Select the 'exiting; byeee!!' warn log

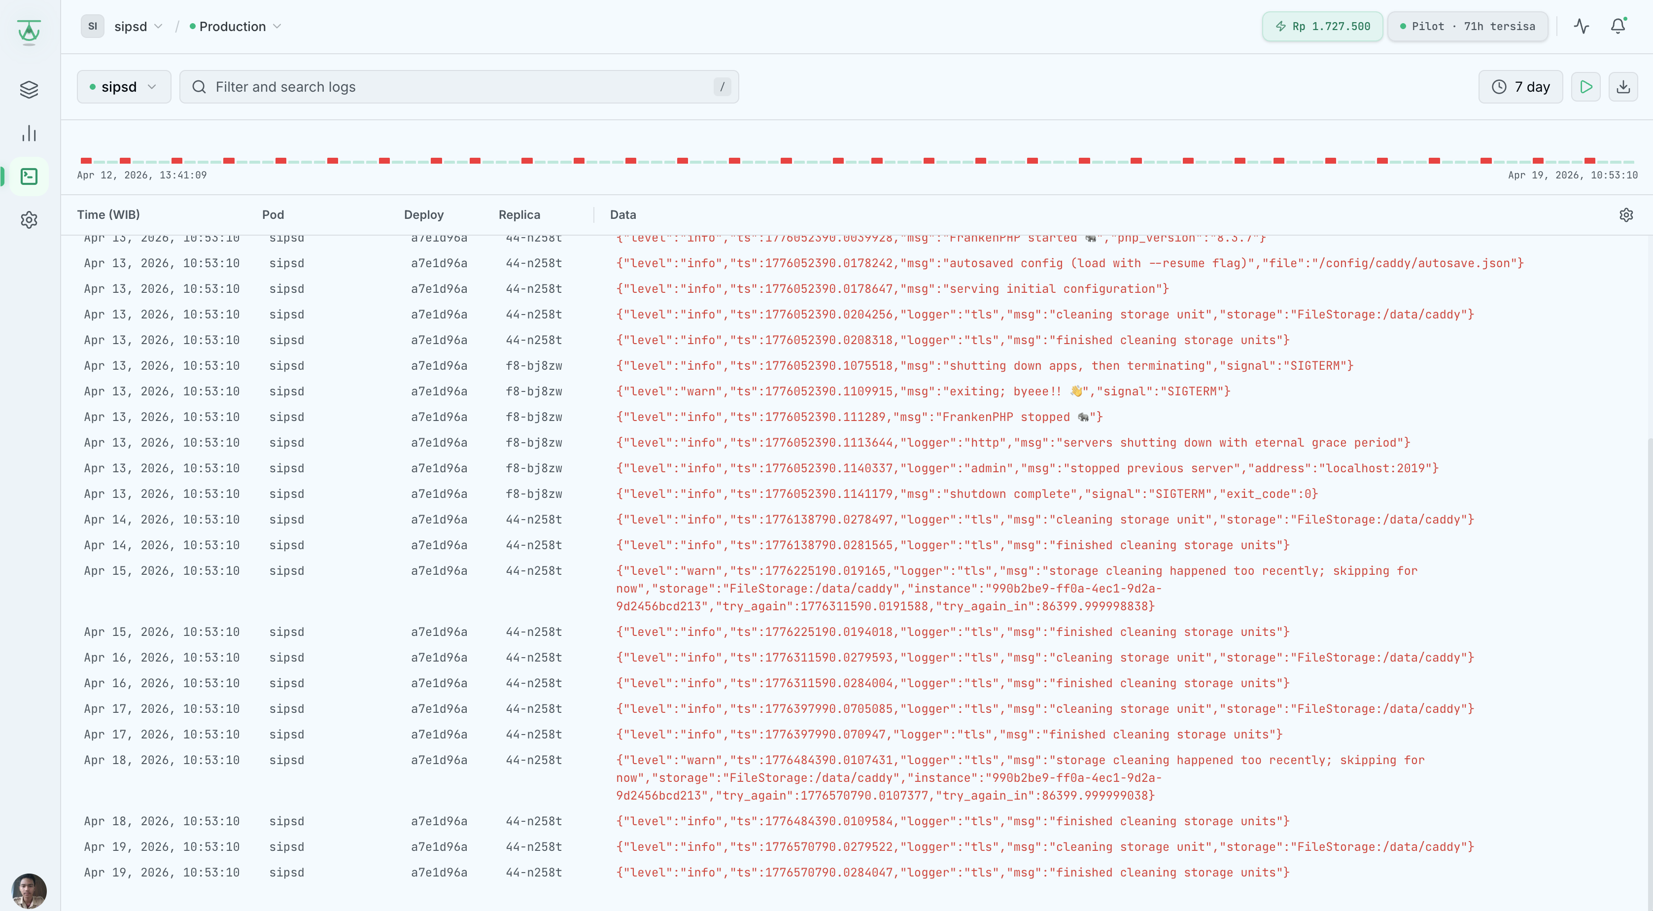[x=857, y=391]
